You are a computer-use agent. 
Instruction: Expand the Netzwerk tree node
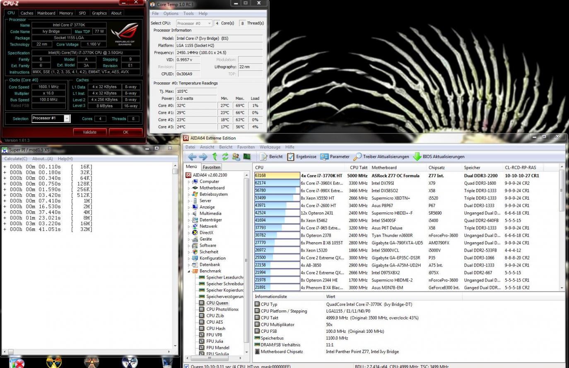(x=189, y=226)
